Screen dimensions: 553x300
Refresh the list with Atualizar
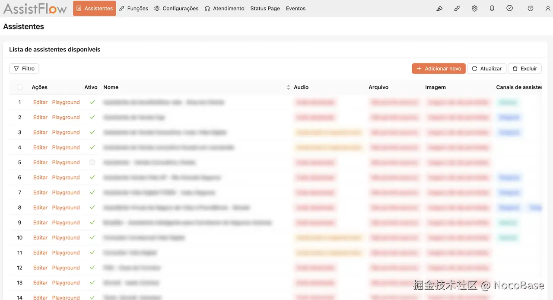[486, 68]
